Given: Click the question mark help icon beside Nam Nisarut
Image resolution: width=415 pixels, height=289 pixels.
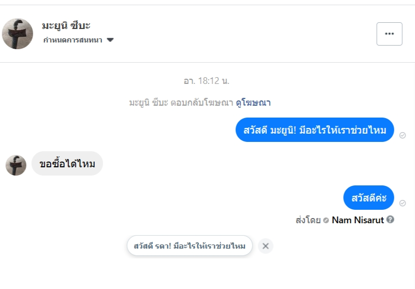Looking at the screenshot, I should 391,220.
